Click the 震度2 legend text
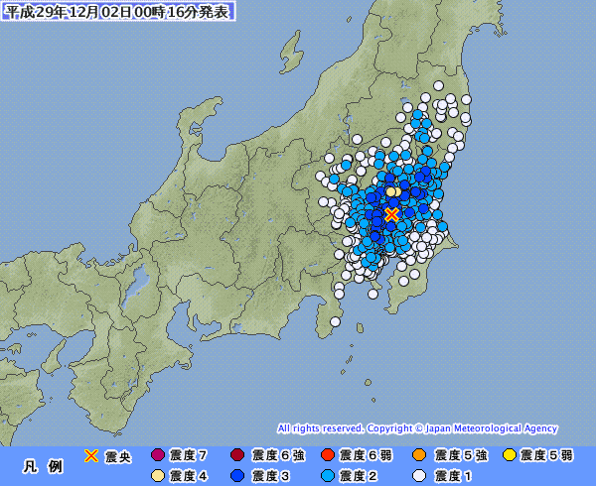 [x=358, y=476]
